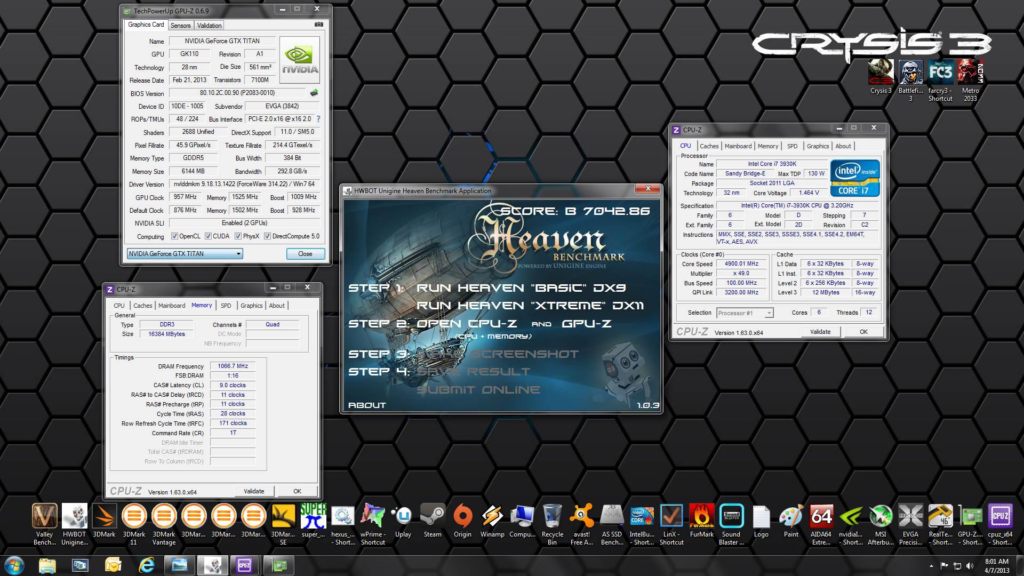
Task: Open the Sound Blaster desktop icon
Action: click(731, 524)
